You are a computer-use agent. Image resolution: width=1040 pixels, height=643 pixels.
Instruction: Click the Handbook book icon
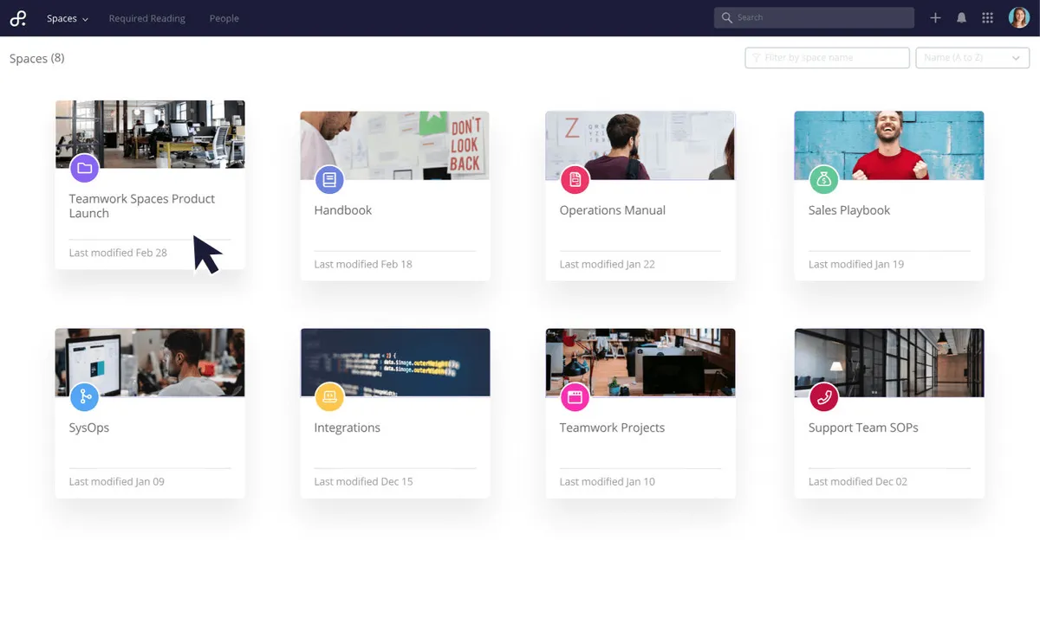click(x=329, y=180)
